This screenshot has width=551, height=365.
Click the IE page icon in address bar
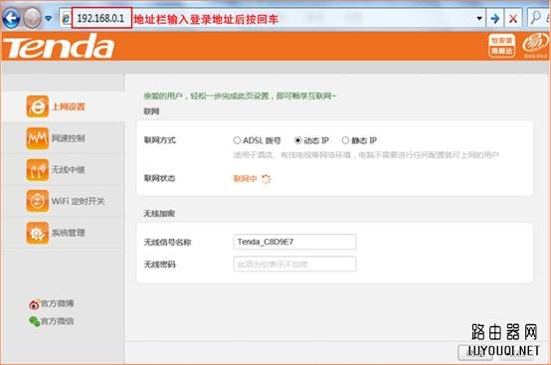66,18
